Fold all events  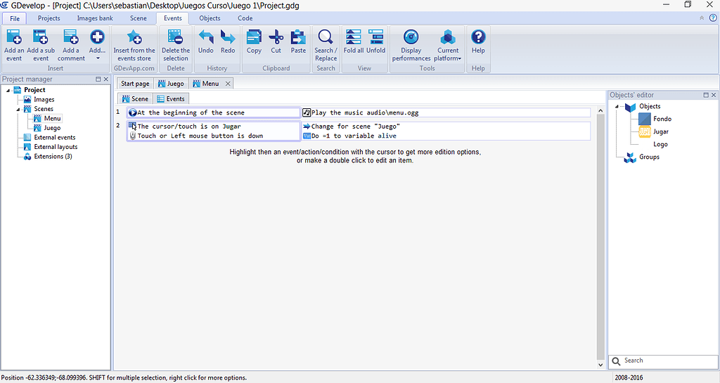pyautogui.click(x=354, y=41)
